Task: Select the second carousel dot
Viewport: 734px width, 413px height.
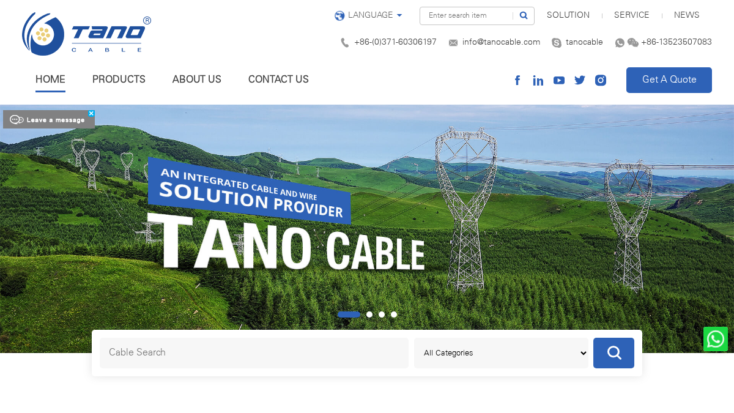Action: click(369, 314)
